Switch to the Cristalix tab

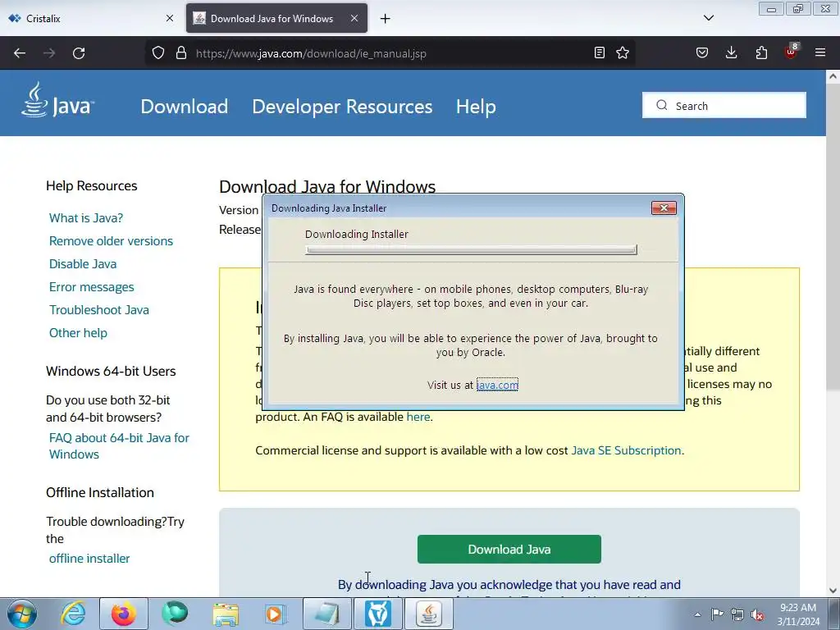point(92,18)
